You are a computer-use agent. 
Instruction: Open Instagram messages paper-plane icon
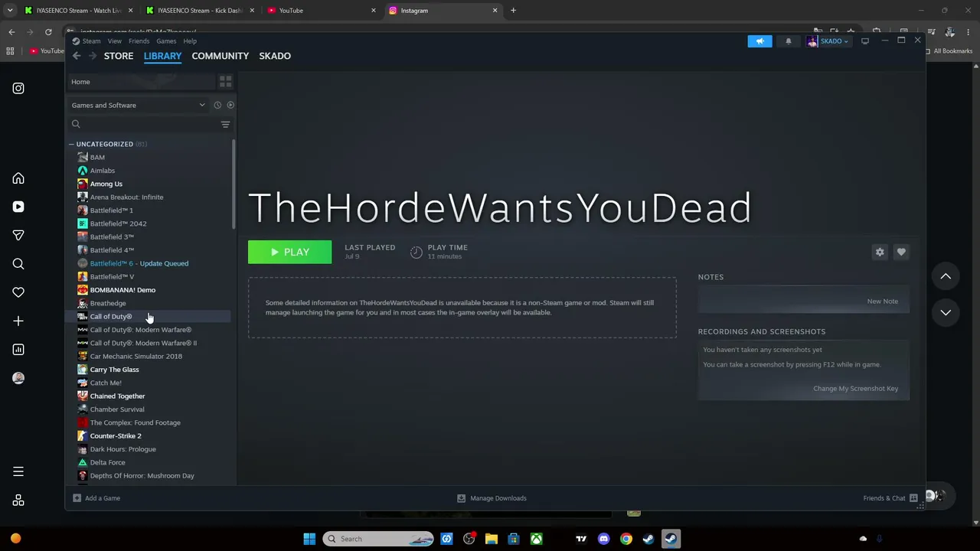[18, 235]
